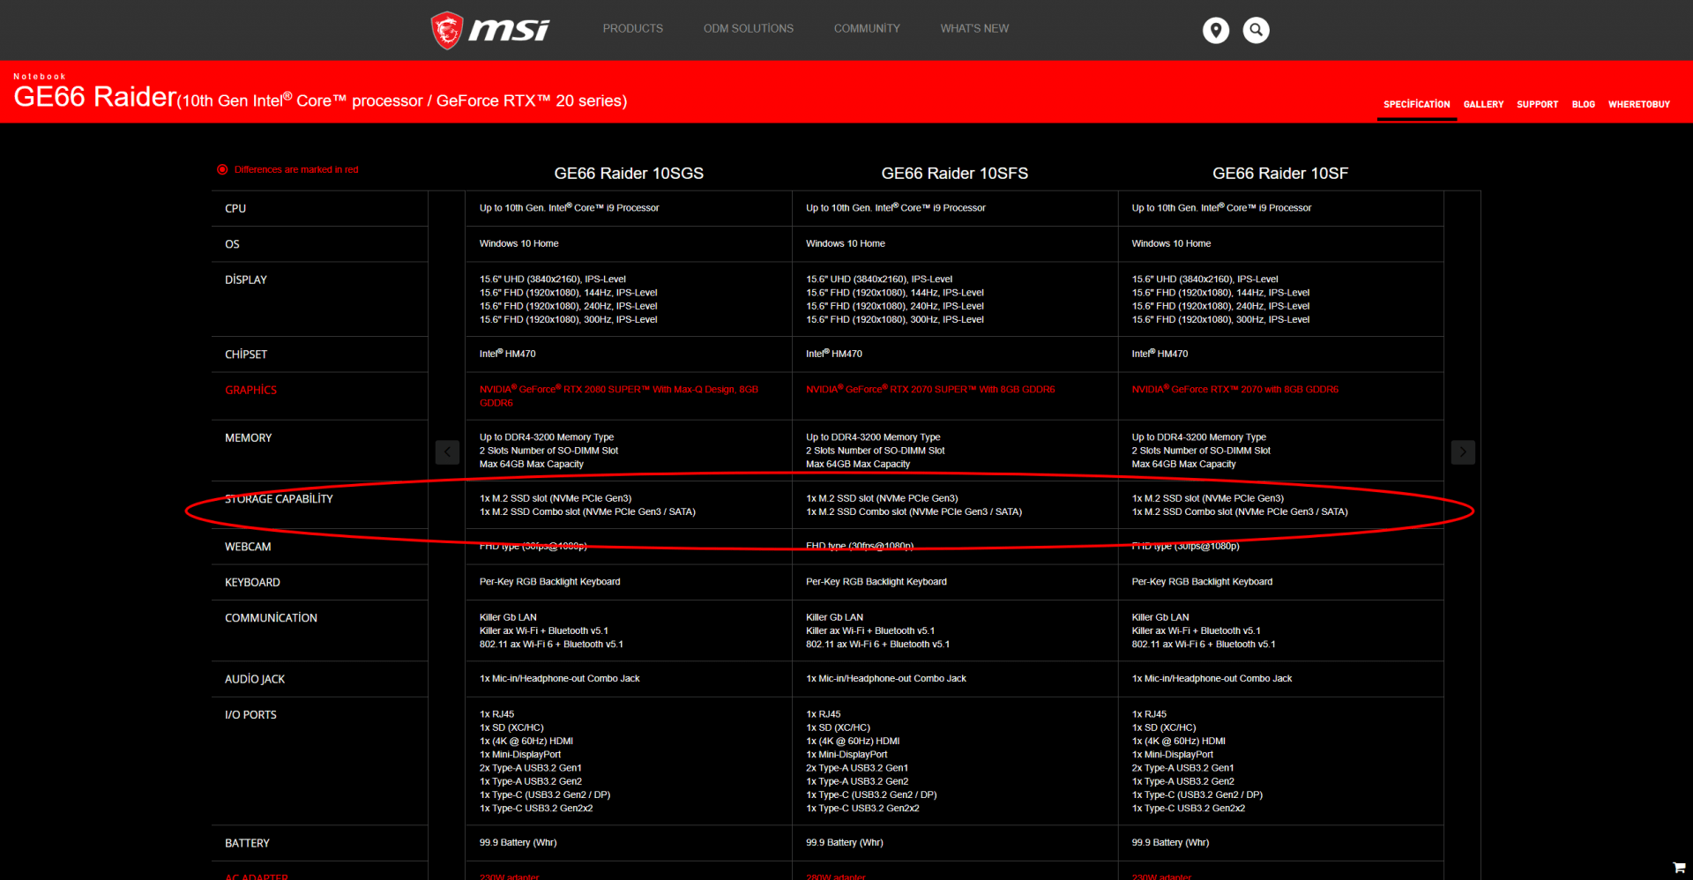
Task: Click the previous models arrow
Action: [x=448, y=452]
